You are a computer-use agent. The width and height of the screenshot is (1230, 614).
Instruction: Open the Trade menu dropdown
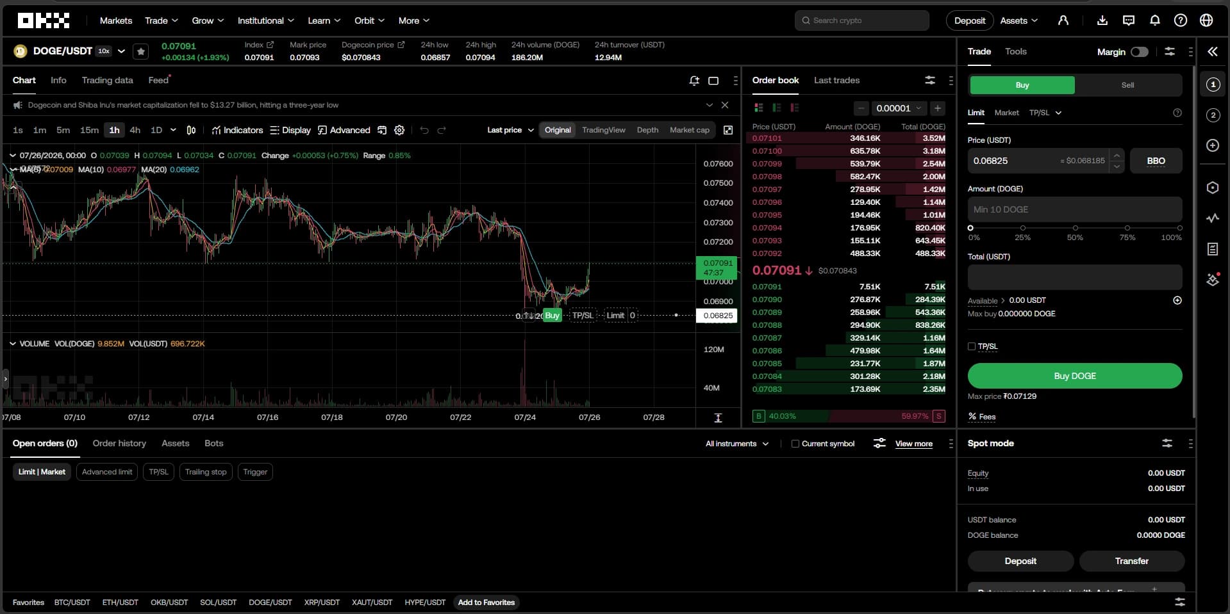coord(162,20)
